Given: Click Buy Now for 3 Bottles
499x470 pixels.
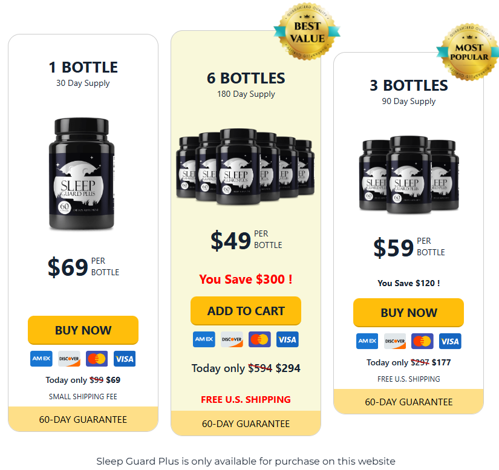Looking at the screenshot, I should tap(409, 313).
